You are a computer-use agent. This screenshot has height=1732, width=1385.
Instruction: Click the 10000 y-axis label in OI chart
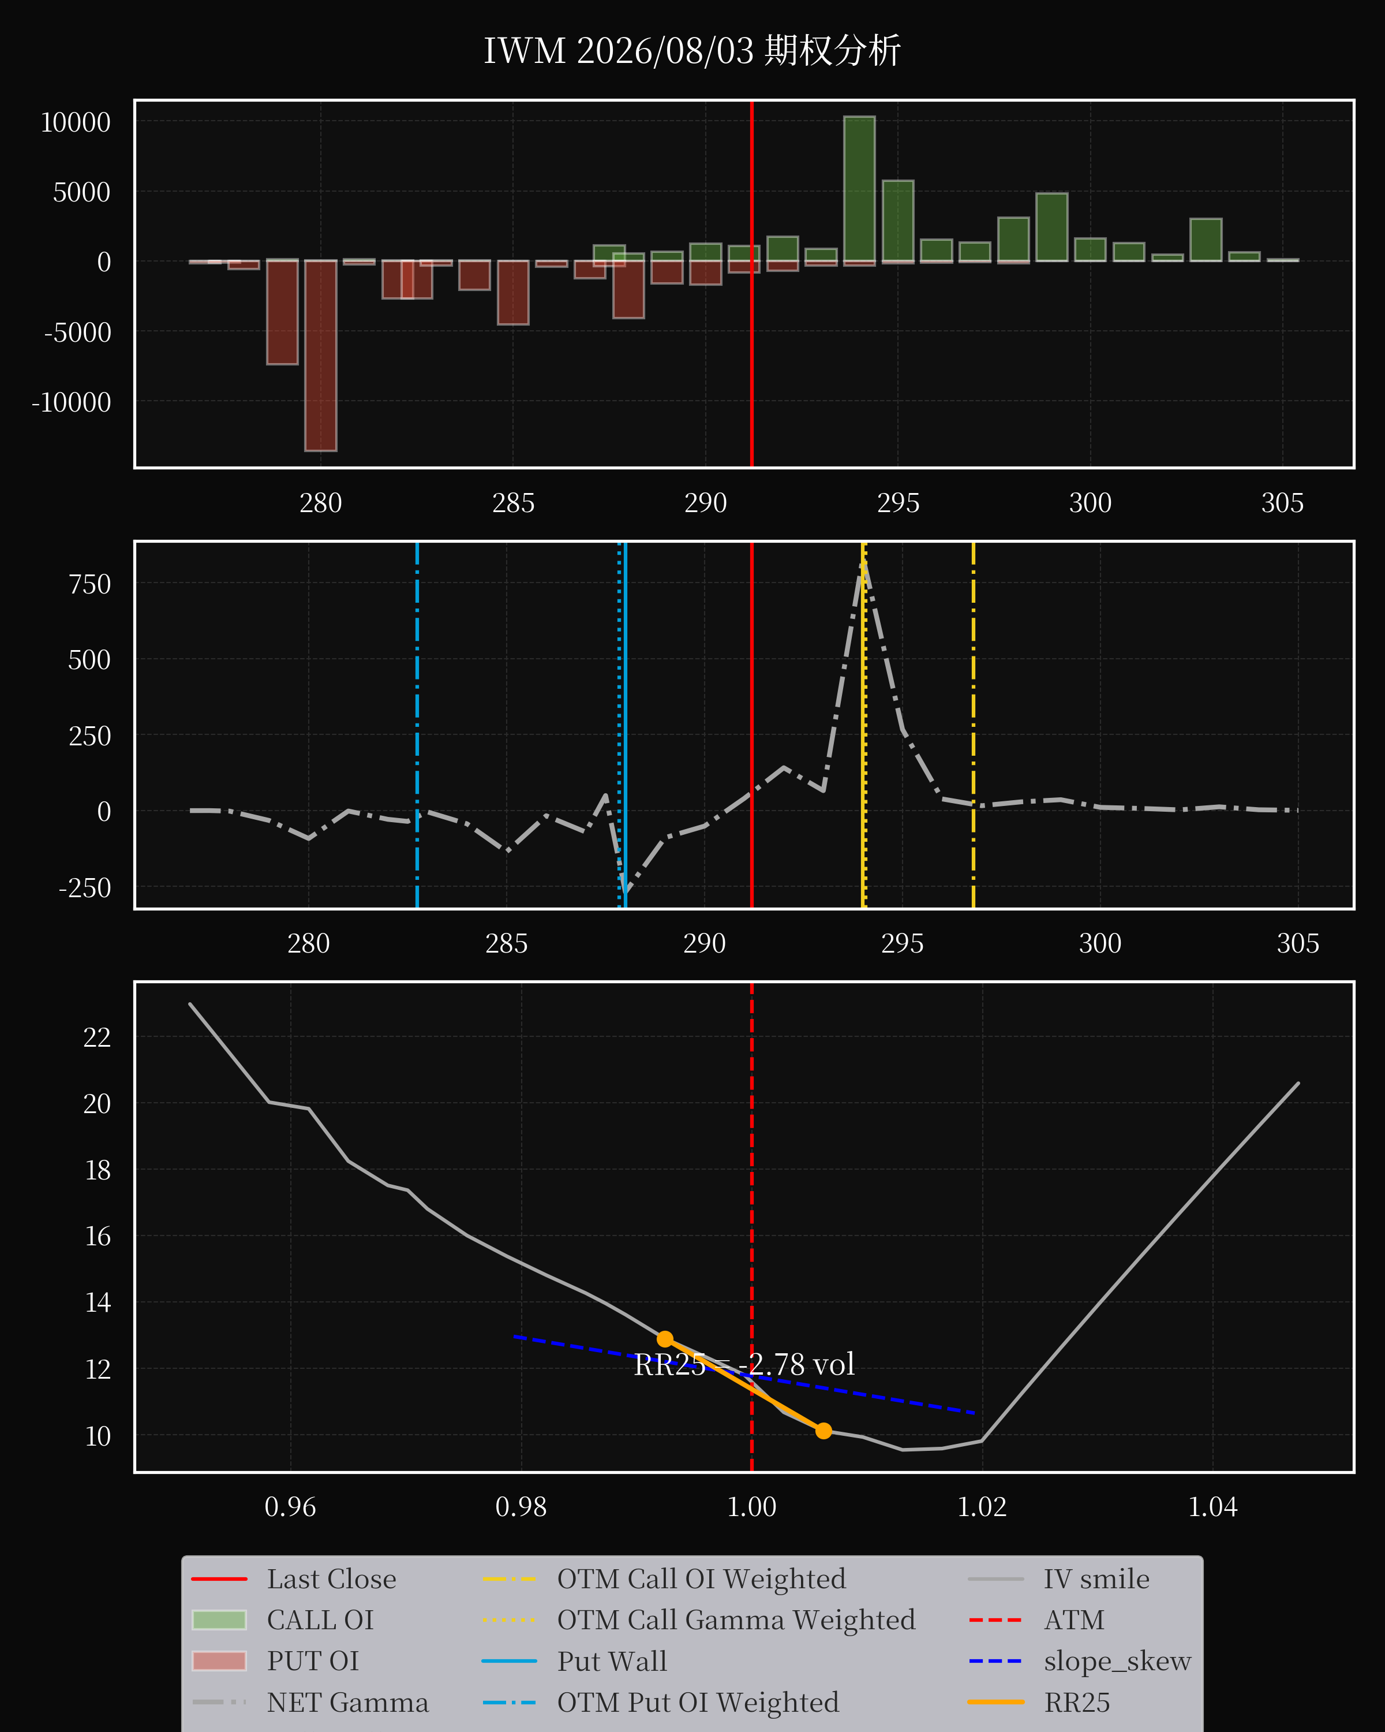pos(76,122)
